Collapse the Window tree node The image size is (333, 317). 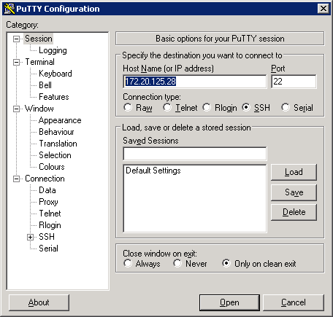pyautogui.click(x=16, y=109)
